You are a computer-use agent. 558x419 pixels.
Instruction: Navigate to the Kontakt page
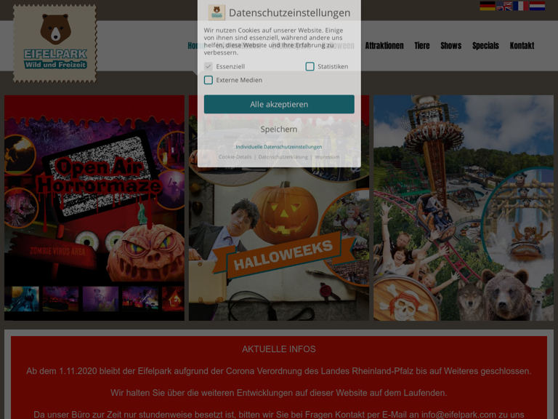[x=522, y=46]
